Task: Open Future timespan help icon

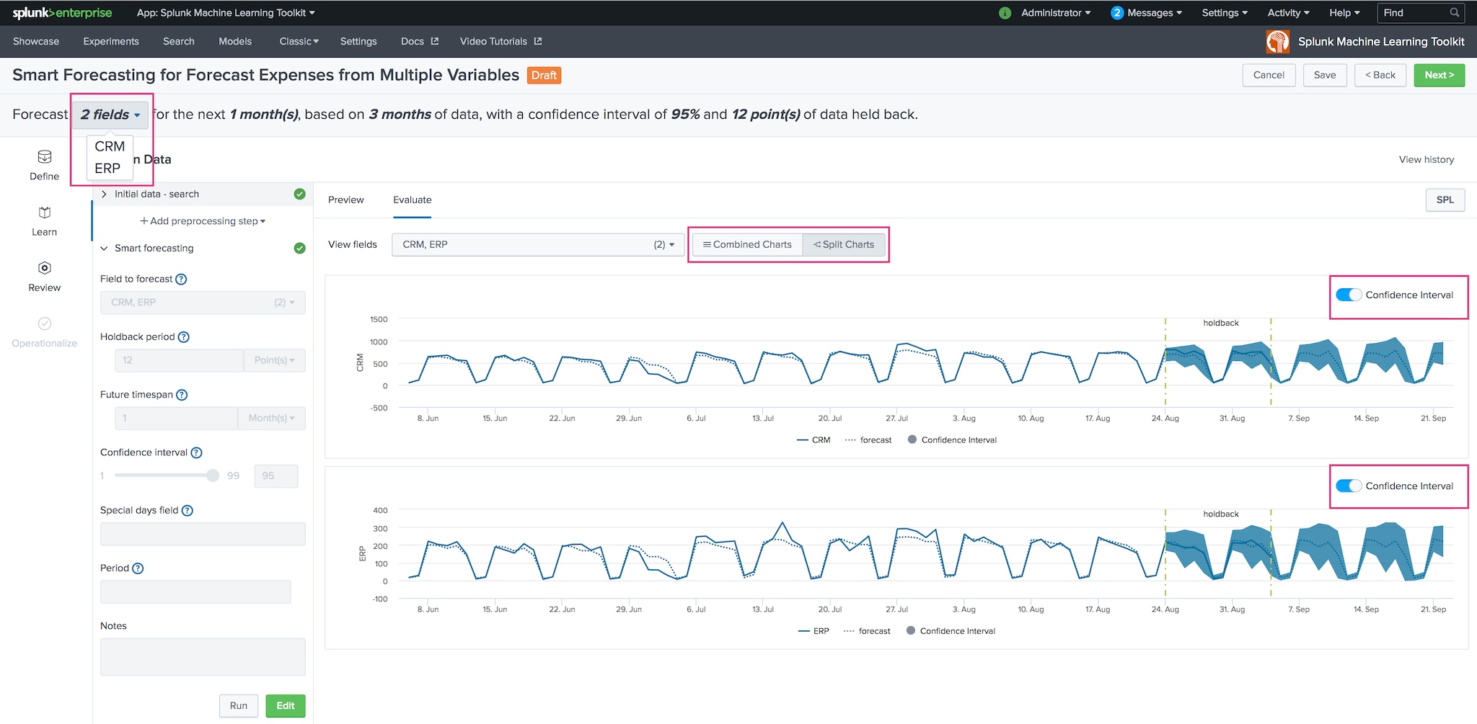Action: [x=182, y=395]
